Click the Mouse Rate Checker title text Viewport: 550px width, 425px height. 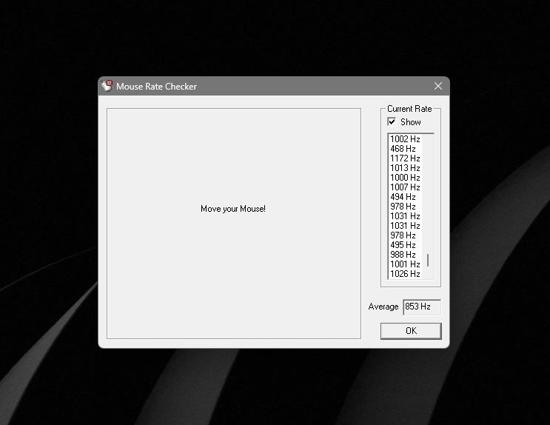tap(156, 87)
